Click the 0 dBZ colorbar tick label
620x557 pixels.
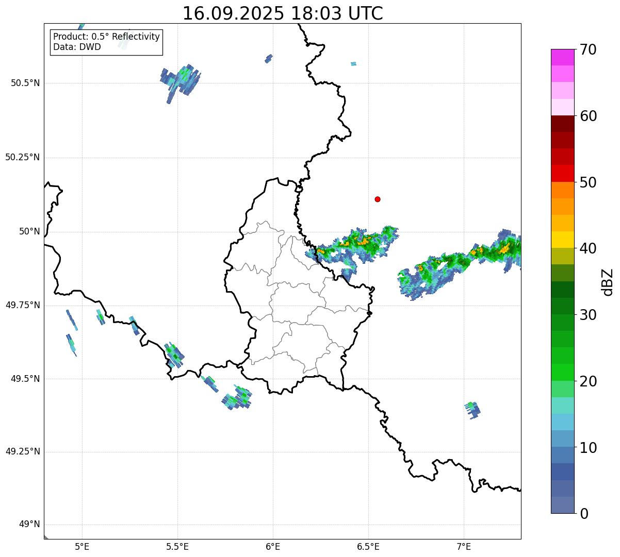[x=583, y=513]
